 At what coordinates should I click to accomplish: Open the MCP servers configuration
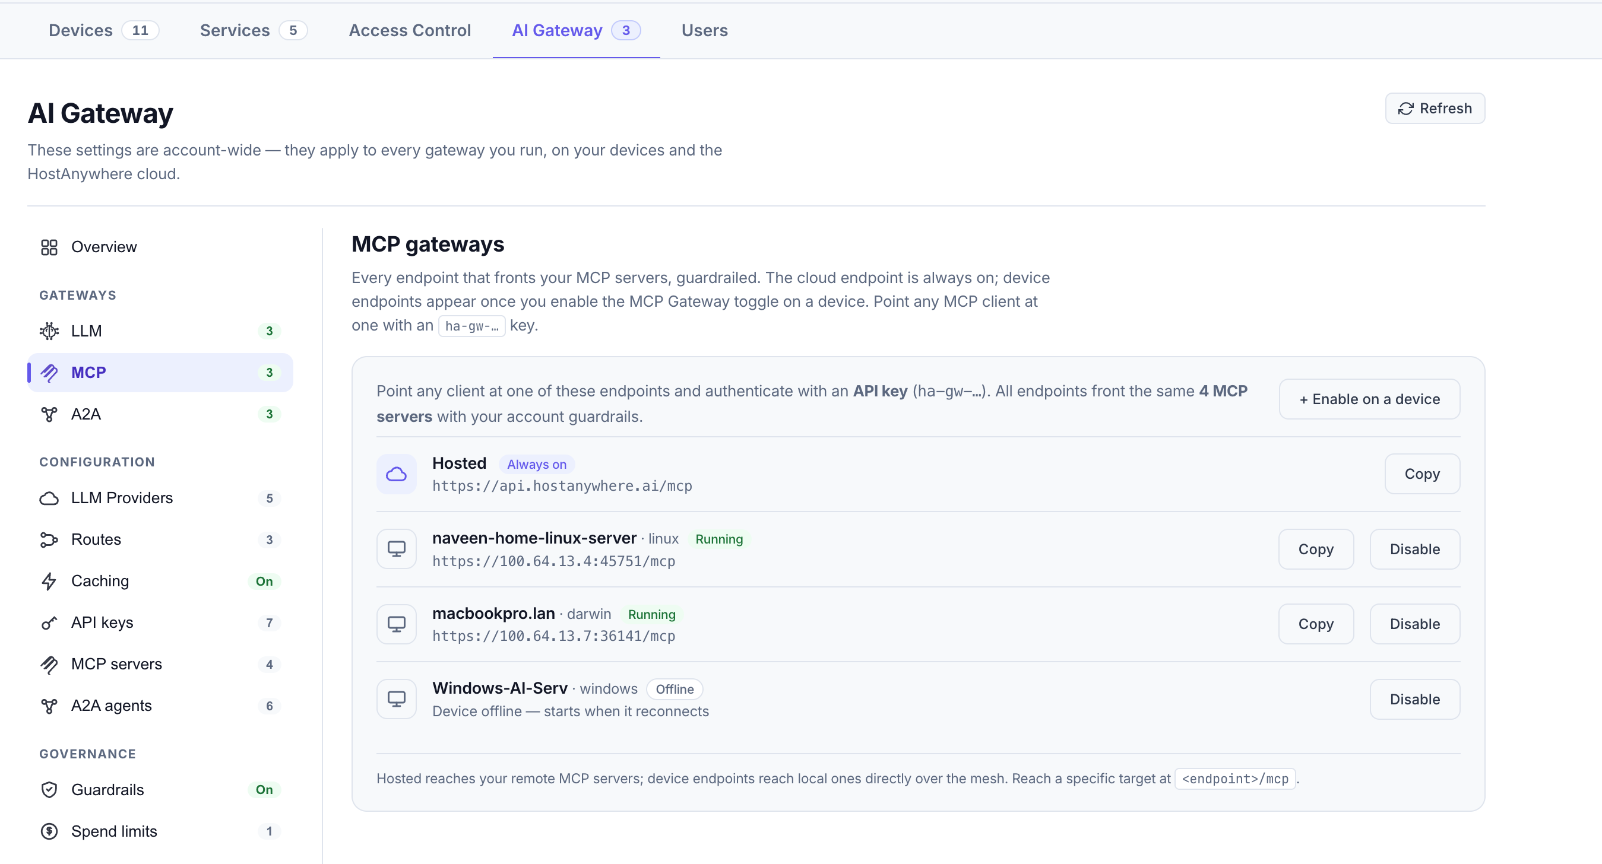[160, 665]
